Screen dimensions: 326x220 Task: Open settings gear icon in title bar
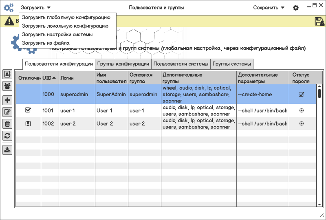click(x=296, y=8)
